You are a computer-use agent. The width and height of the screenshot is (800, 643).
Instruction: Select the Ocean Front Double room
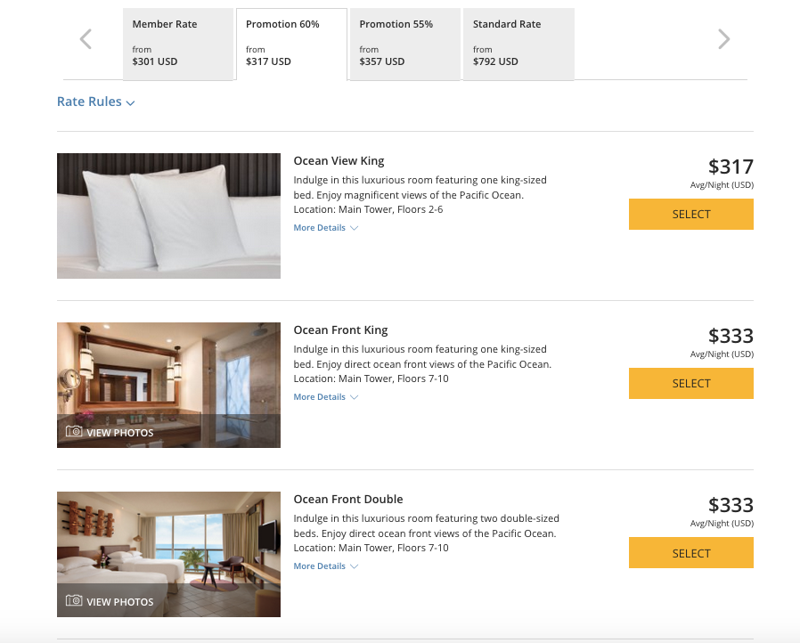point(690,553)
